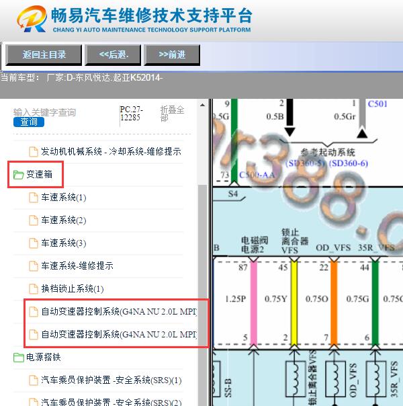Click the (SD360-6) reference link in diagram
The image size is (403, 406).
click(x=348, y=163)
